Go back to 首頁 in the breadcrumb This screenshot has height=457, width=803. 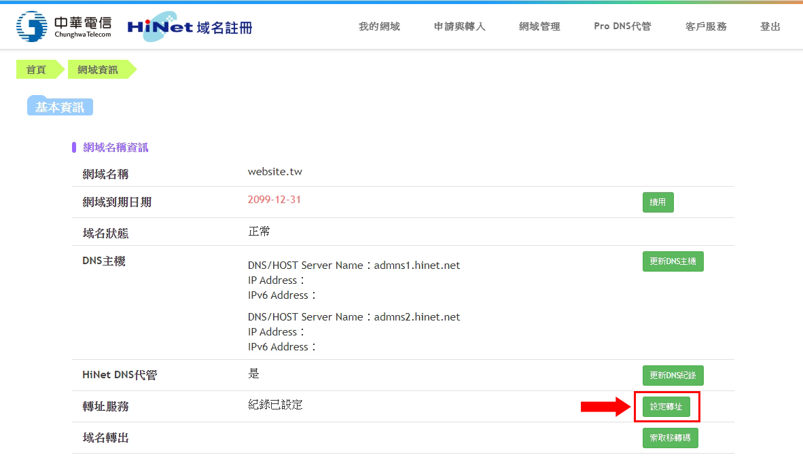[37, 69]
